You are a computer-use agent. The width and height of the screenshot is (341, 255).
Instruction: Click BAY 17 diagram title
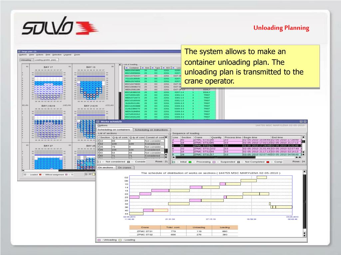[48, 67]
